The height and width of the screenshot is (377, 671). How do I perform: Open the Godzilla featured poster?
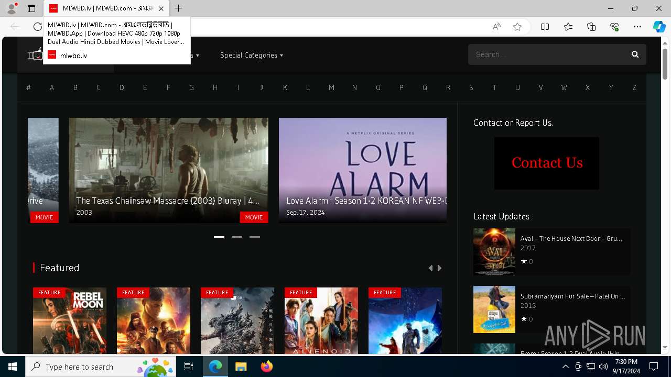(x=237, y=320)
